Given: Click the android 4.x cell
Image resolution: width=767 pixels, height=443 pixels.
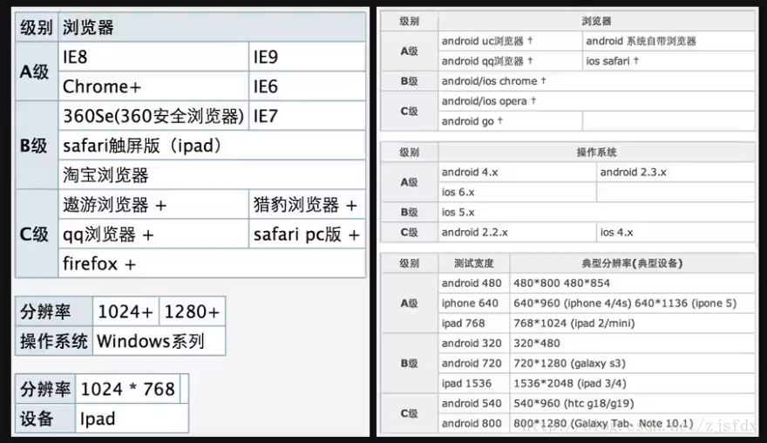Looking at the screenshot, I should [517, 173].
